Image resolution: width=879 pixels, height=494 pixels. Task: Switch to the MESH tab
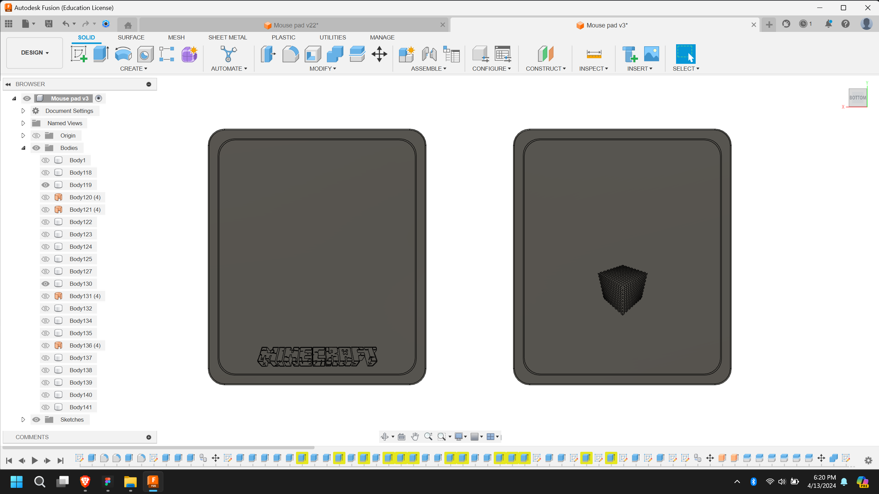click(176, 37)
